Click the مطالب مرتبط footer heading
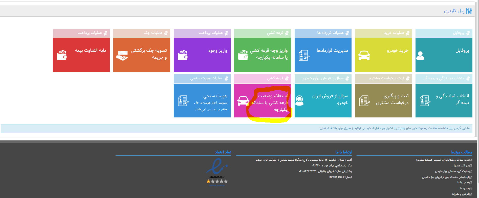 [x=461, y=152]
